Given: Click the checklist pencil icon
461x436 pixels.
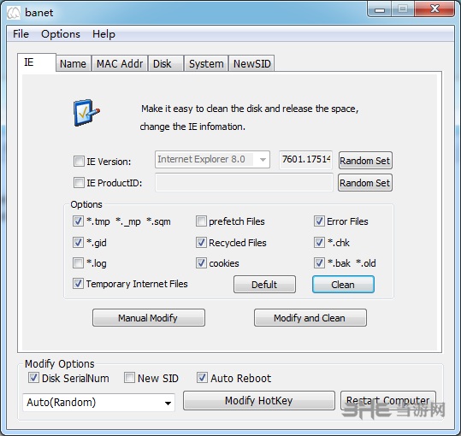Looking at the screenshot, I should click(x=86, y=113).
